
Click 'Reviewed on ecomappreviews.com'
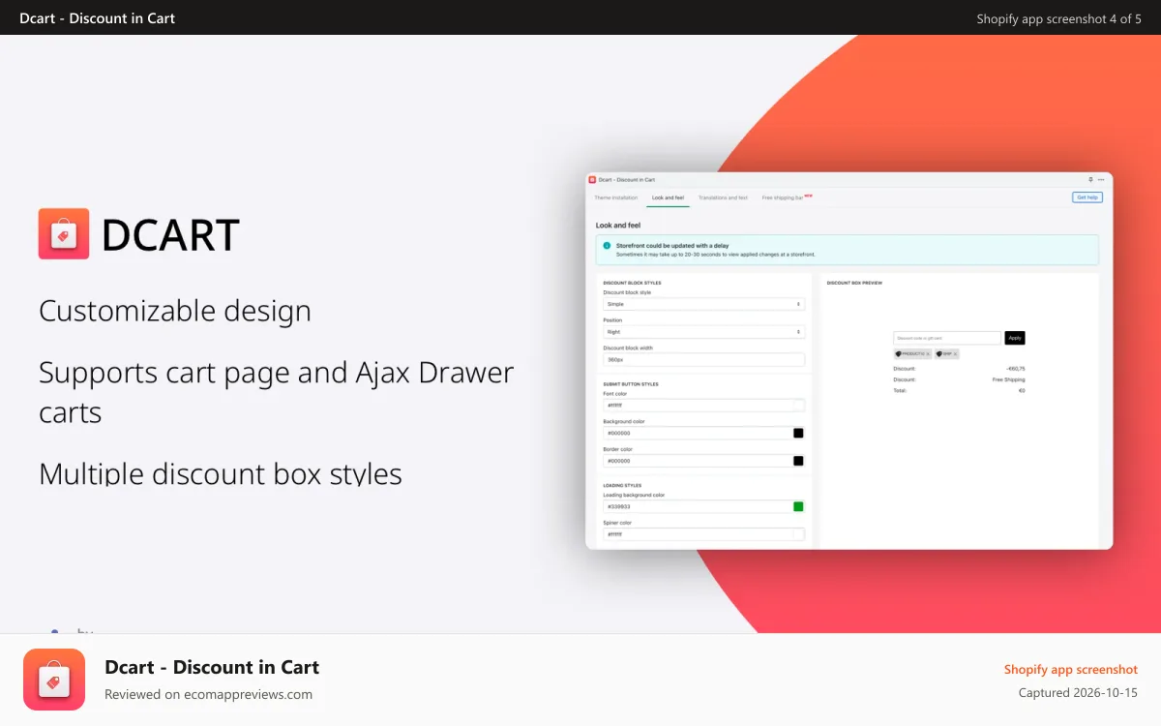[x=208, y=694]
